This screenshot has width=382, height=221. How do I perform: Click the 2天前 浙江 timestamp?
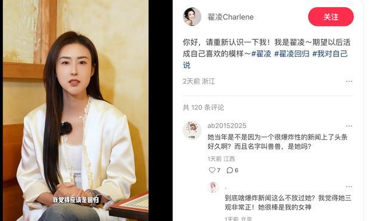199,81
